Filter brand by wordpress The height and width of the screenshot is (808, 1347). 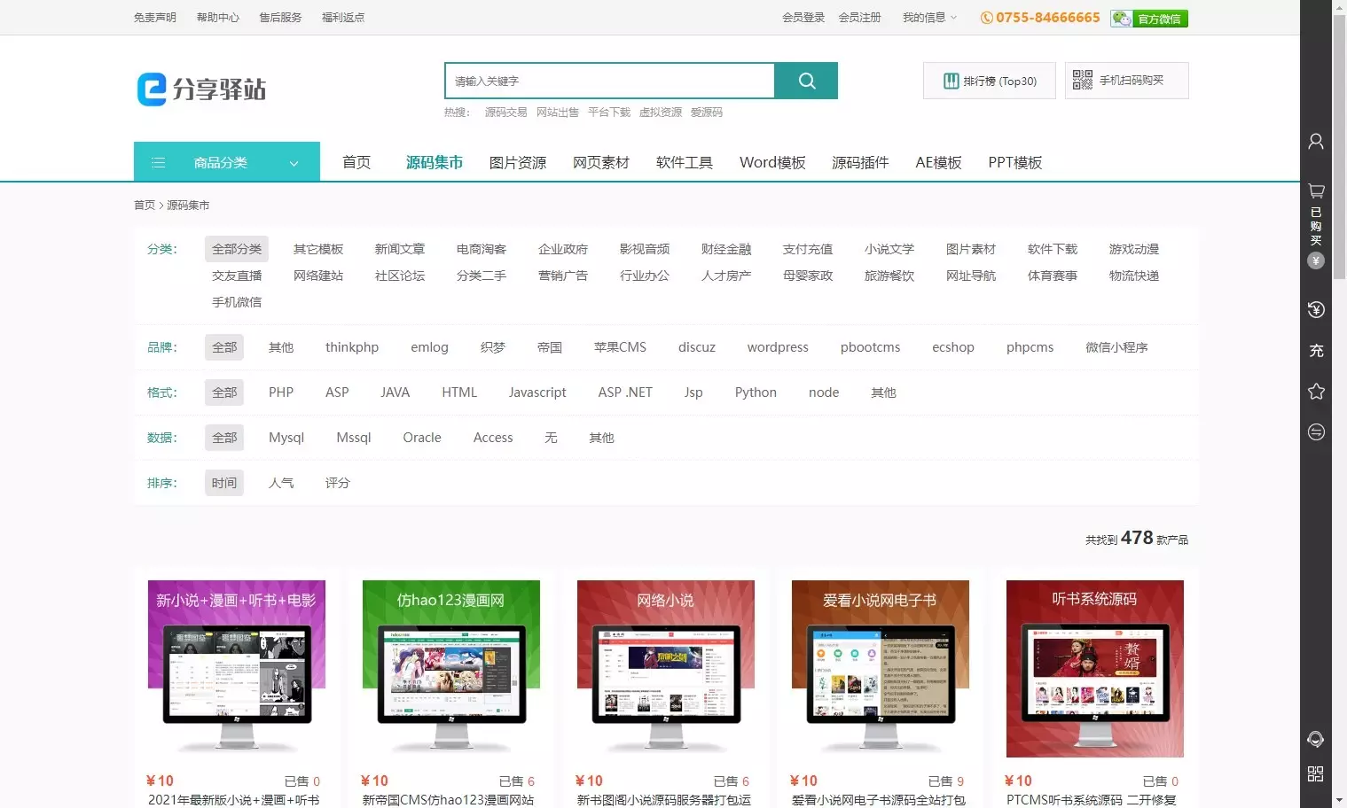click(778, 347)
